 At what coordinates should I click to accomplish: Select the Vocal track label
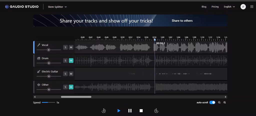click(x=45, y=45)
